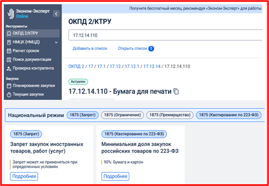Open the list via Открыть список

pyautogui.click(x=133, y=49)
